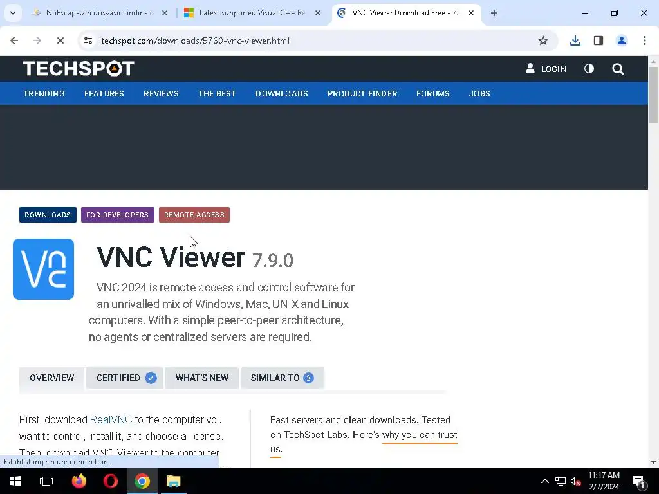Viewport: 659px width, 494px height.
Task: Close the VNC Viewer Download tab
Action: click(x=471, y=13)
